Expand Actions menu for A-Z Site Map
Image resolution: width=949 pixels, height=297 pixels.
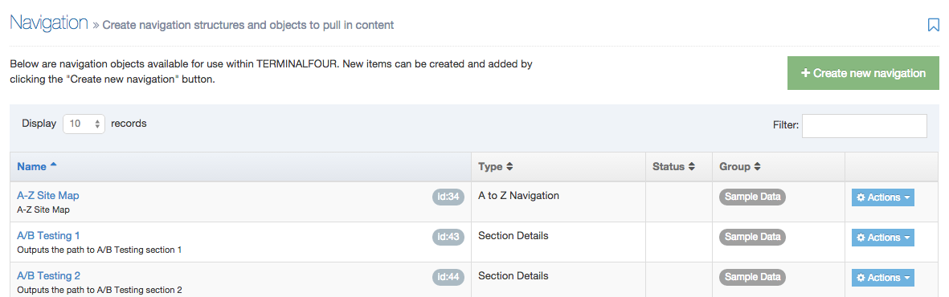pos(883,197)
